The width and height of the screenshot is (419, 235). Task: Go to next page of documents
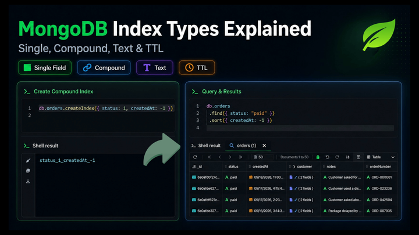coord(230,157)
